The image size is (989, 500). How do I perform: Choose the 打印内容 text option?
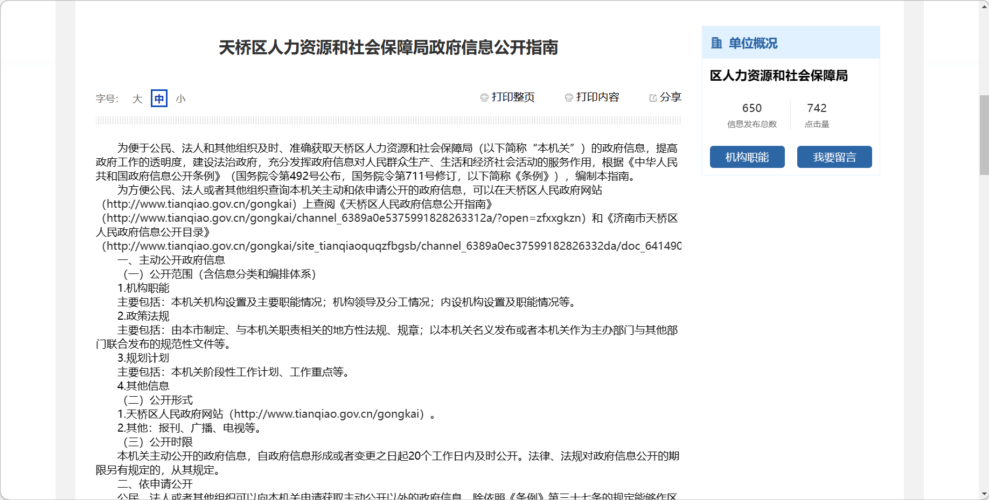pyautogui.click(x=597, y=97)
